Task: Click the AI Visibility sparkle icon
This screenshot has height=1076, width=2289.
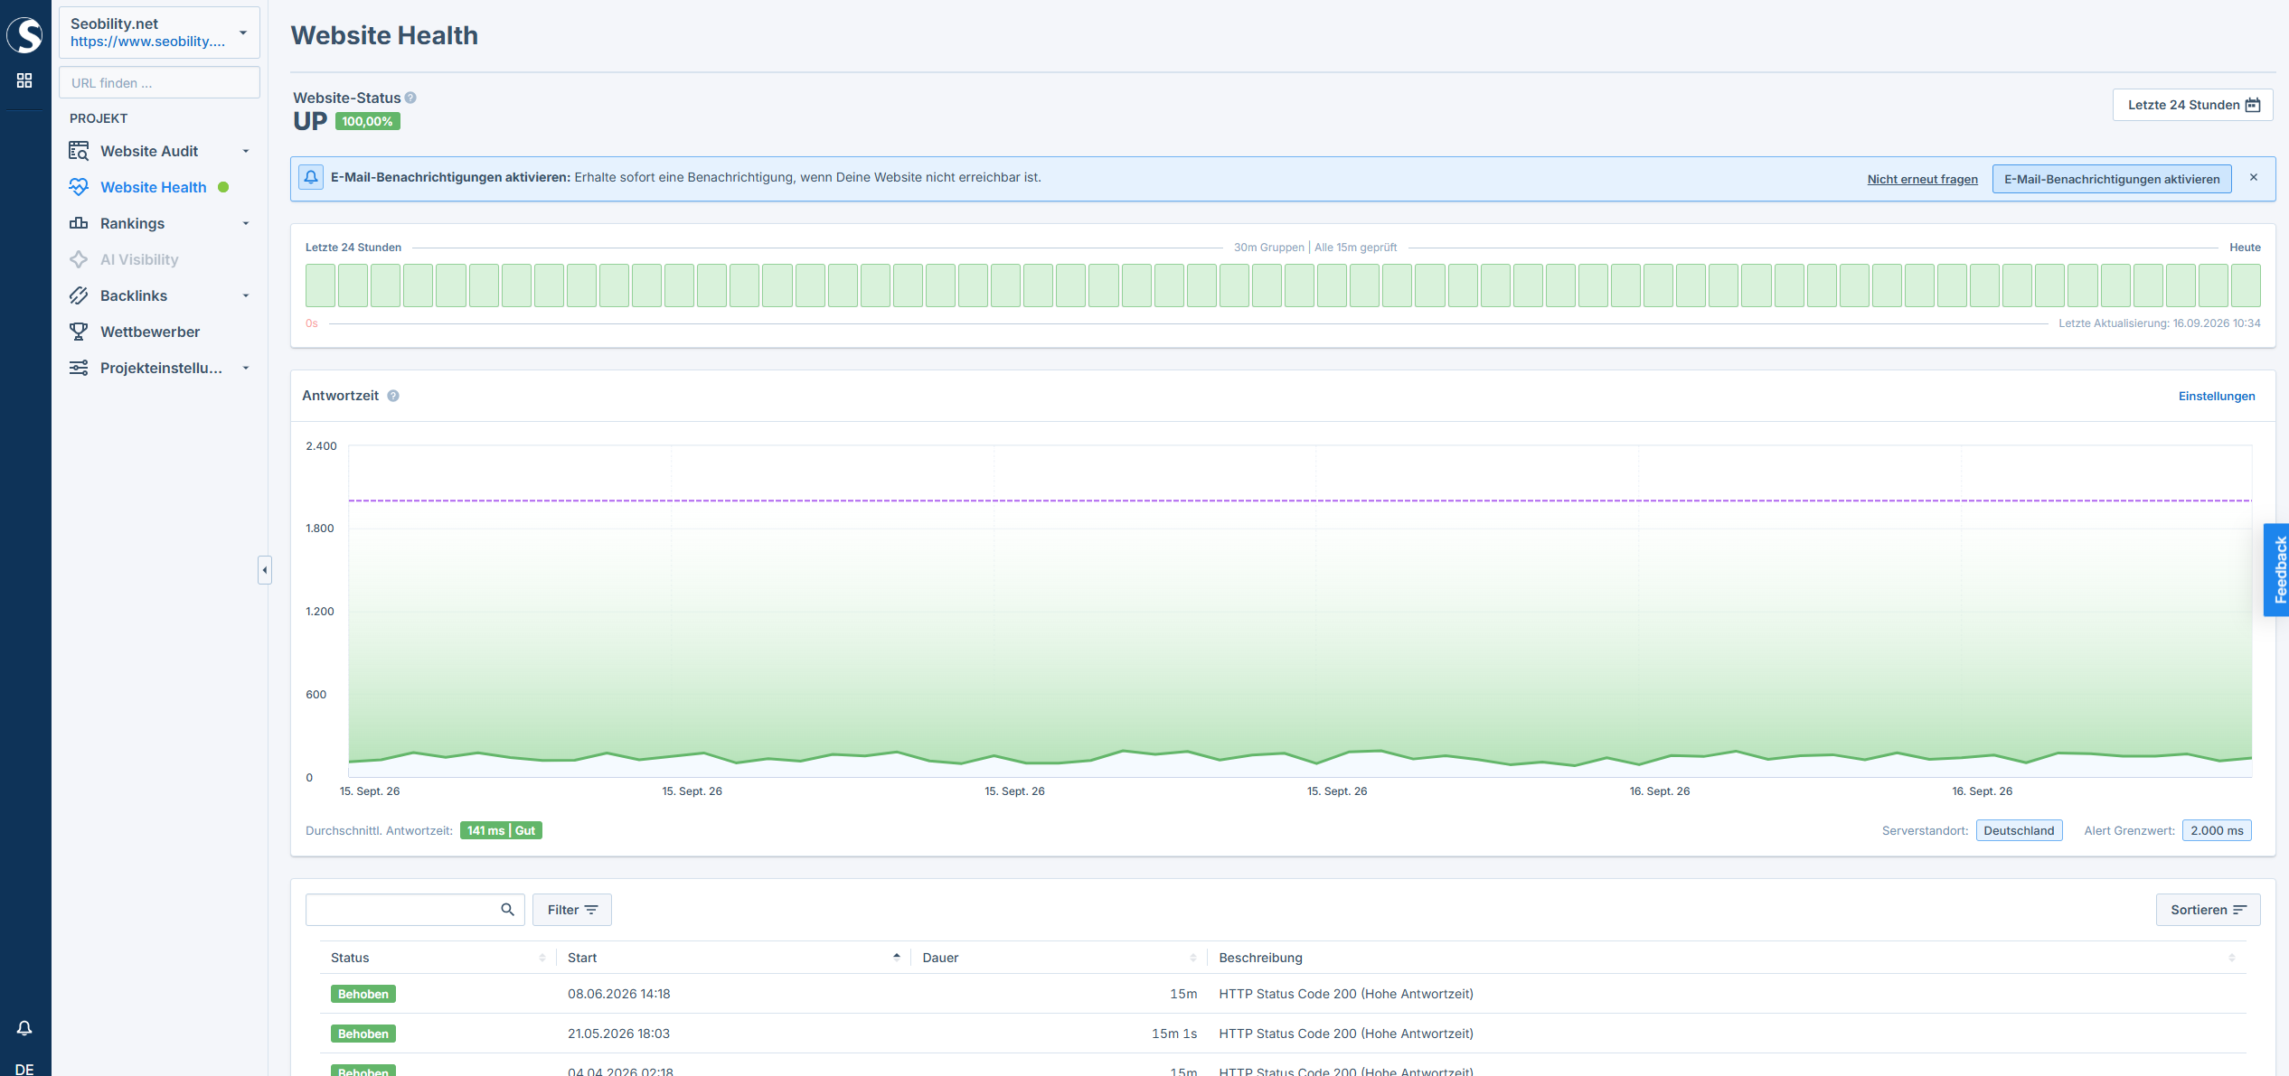Action: 79,259
